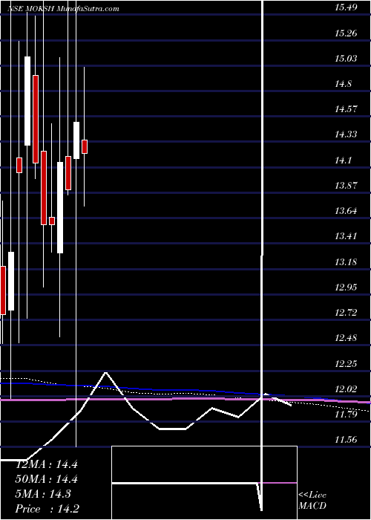Click the 12.72 price axis label
Viewport: 371px width, 520px height.
(x=346, y=313)
